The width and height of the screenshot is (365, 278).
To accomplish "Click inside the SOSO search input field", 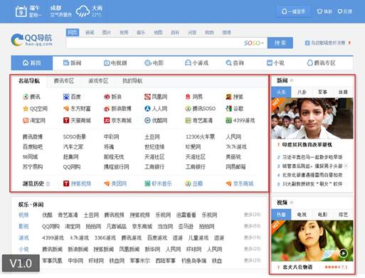I will click(154, 43).
